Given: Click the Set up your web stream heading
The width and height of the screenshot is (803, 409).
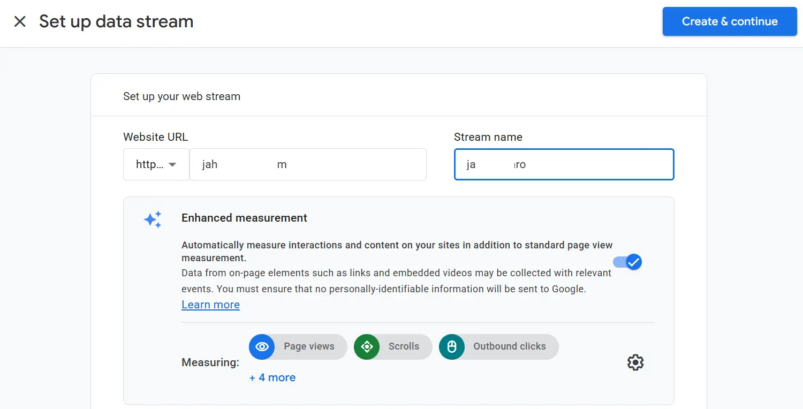Looking at the screenshot, I should click(181, 96).
